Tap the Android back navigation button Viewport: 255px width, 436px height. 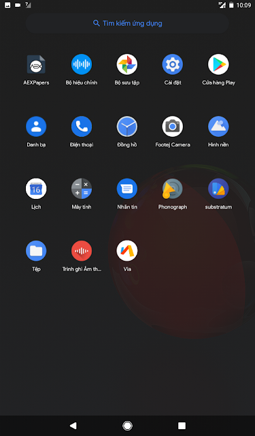(x=73, y=425)
